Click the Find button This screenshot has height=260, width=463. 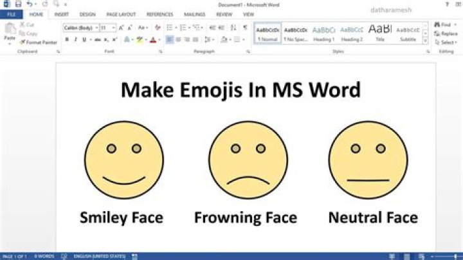pyautogui.click(x=445, y=25)
